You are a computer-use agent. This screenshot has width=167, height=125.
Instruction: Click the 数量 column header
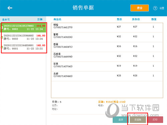154,19
